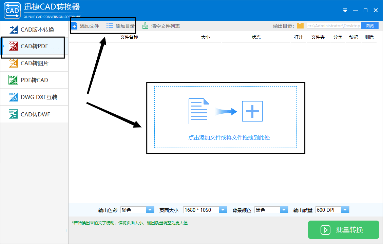Image resolution: width=383 pixels, height=244 pixels.
Task: Switch to CAD版本转换 mode
Action: 37,30
